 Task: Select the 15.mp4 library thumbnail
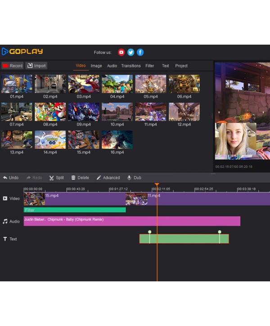tap(84, 139)
